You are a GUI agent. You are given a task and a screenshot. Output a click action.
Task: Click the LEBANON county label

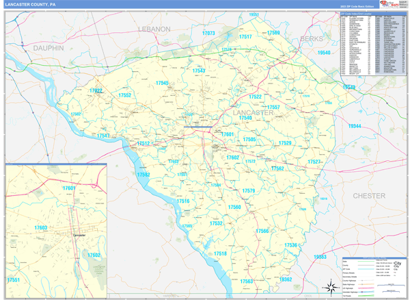(153, 29)
